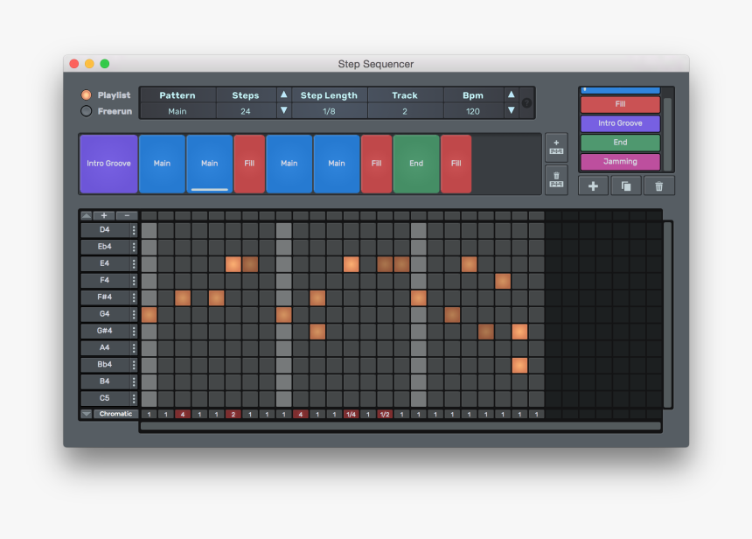
Task: Select the End block in the playlist
Action: coord(416,164)
